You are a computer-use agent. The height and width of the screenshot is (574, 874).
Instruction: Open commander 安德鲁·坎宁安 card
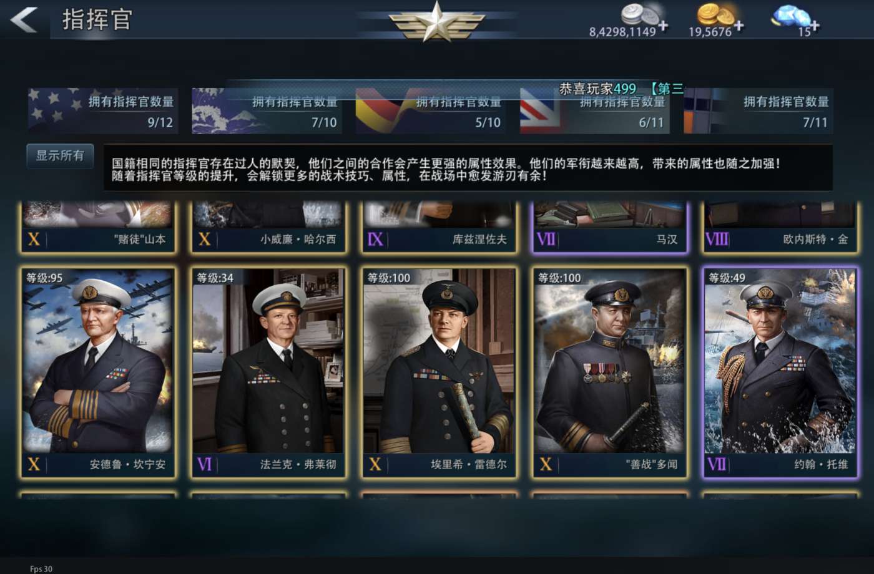97,372
